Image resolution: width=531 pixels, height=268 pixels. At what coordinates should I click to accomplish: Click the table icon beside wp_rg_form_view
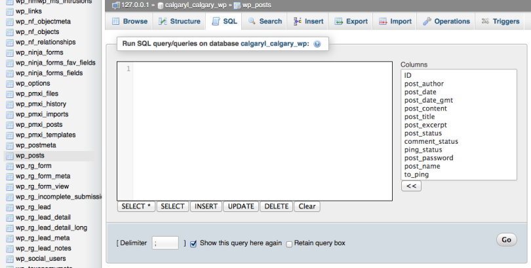[10, 187]
